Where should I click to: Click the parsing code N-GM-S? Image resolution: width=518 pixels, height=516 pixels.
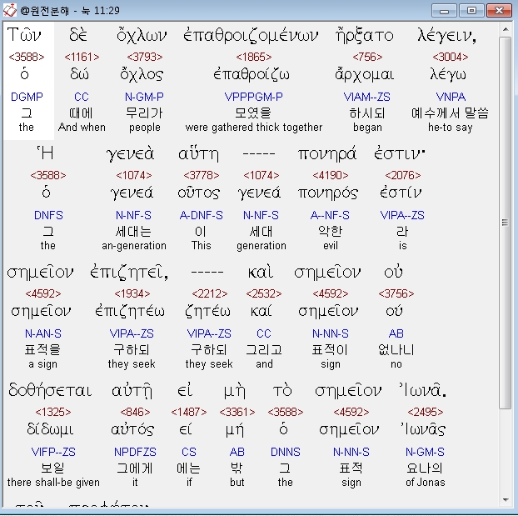(426, 452)
